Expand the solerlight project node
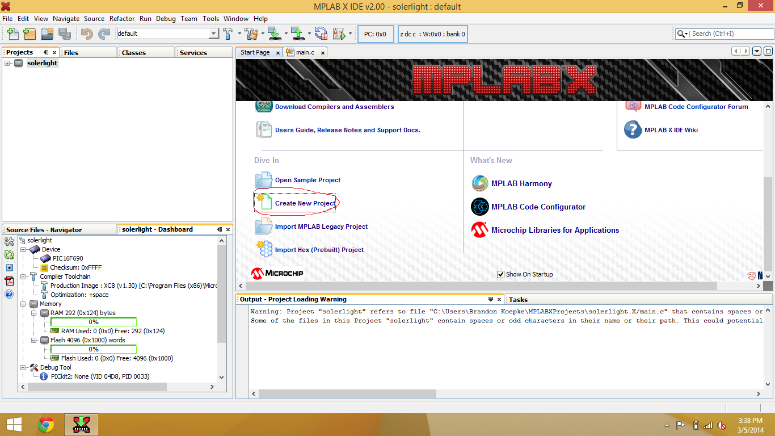This screenshot has height=436, width=775. coord(7,63)
